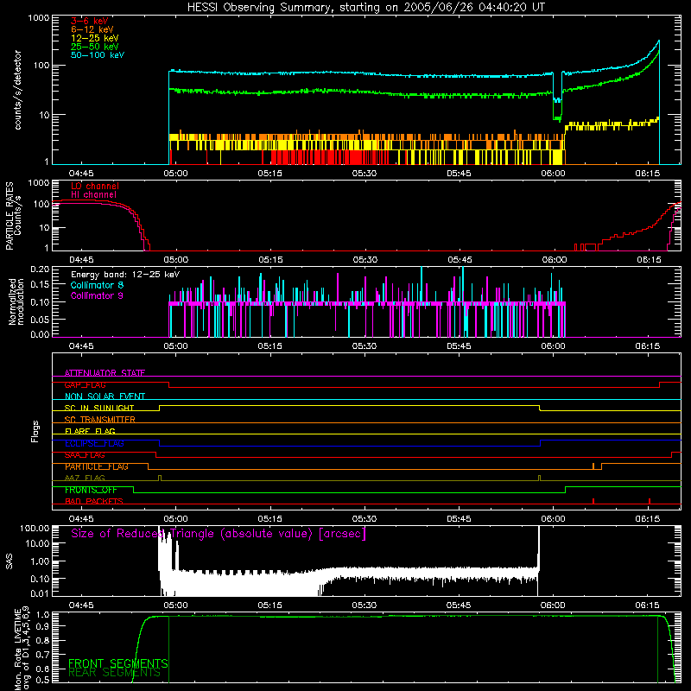Viewport: 691px width, 691px height.
Task: Click the 06:00 tick on flags plot
Action: click(x=553, y=519)
